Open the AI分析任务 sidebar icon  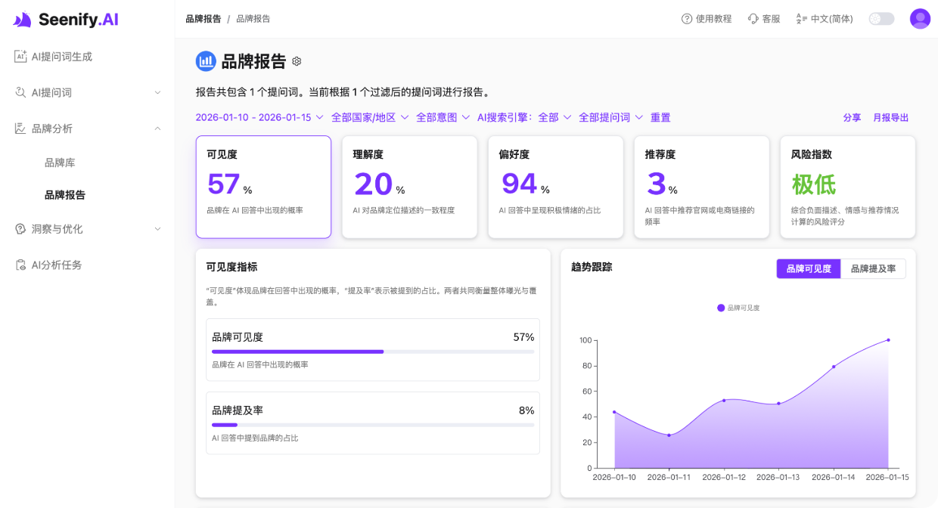point(21,264)
